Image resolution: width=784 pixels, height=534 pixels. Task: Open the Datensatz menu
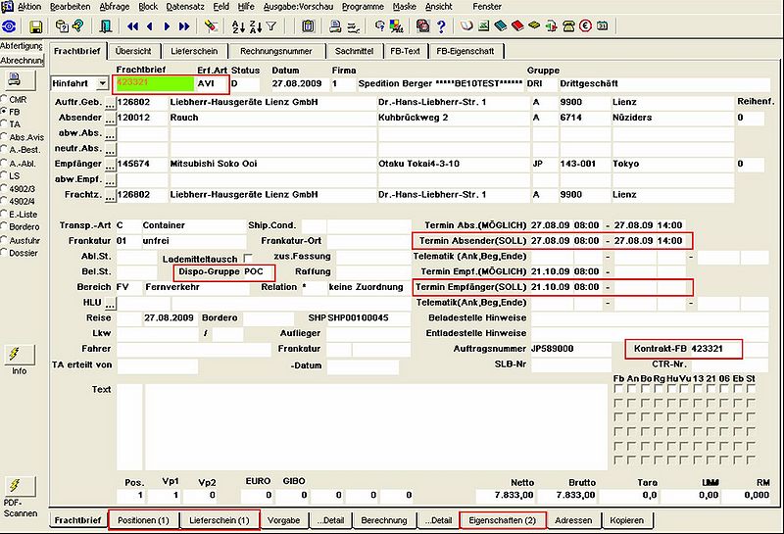(185, 7)
